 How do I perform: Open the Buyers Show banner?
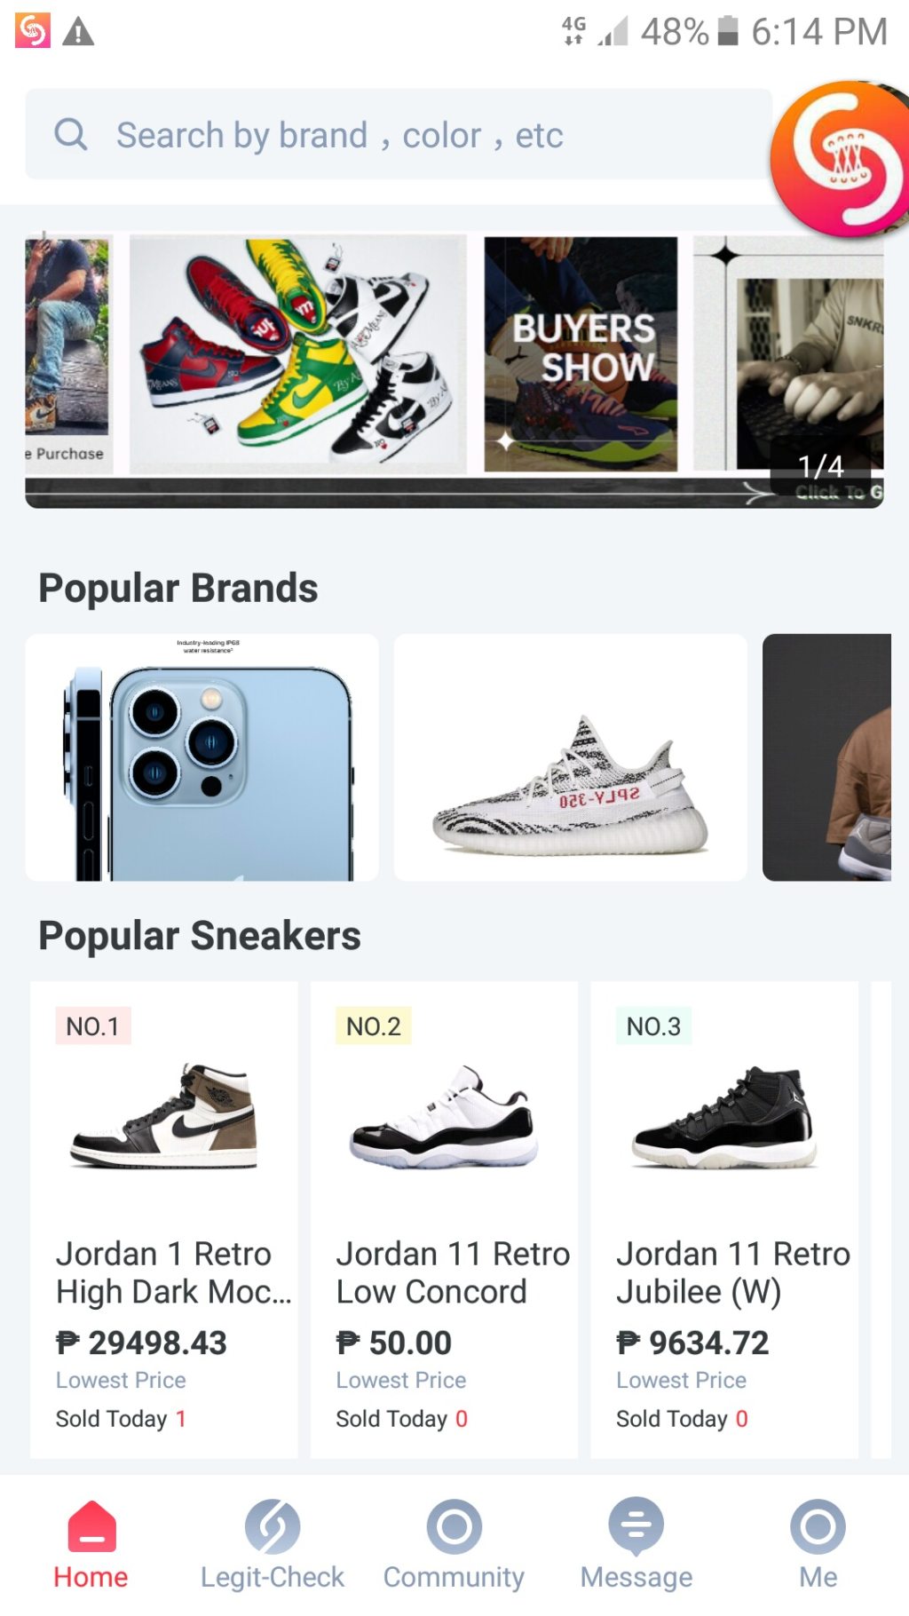point(581,353)
